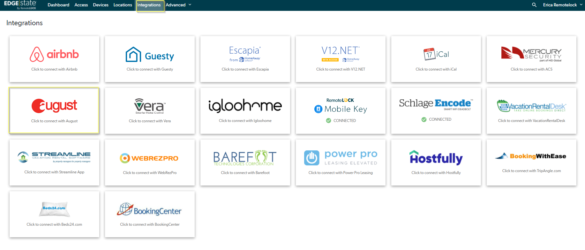Screen dimensions: 585x250
Task: Open the Dashboard tab
Action: (x=58, y=5)
